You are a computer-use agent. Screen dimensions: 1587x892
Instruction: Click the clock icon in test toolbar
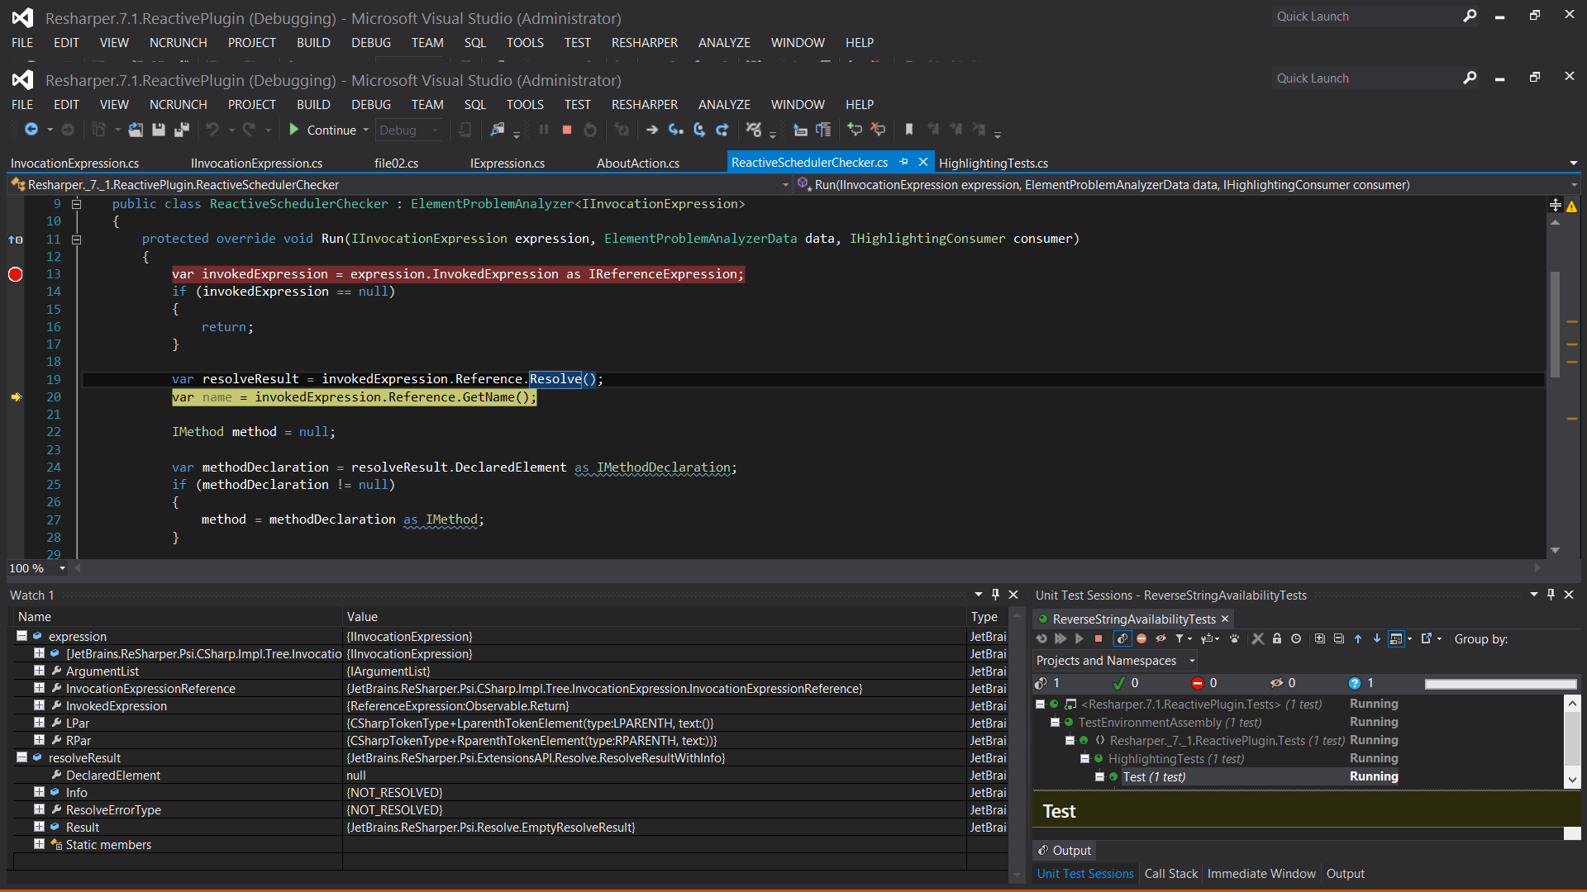pos(1296,638)
